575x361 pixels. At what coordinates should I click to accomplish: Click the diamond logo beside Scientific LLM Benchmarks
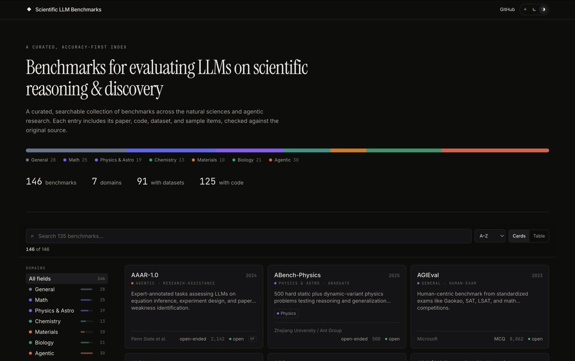[x=29, y=9]
